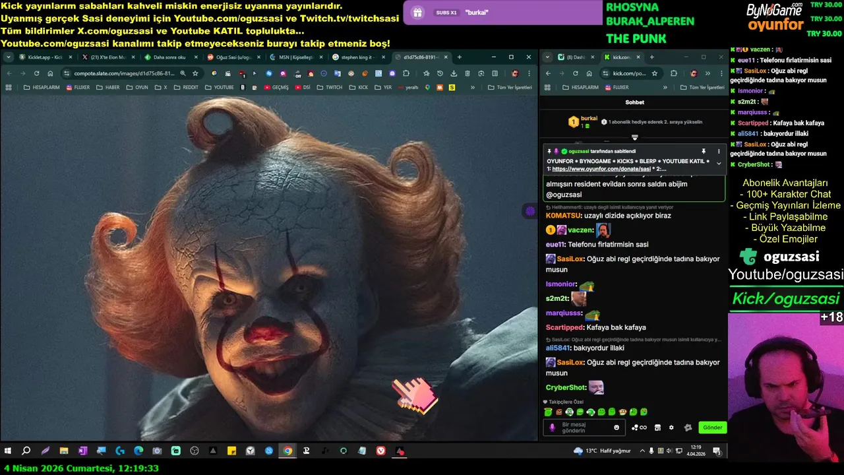Open the taskbar clock showing 12:19

coord(695,451)
